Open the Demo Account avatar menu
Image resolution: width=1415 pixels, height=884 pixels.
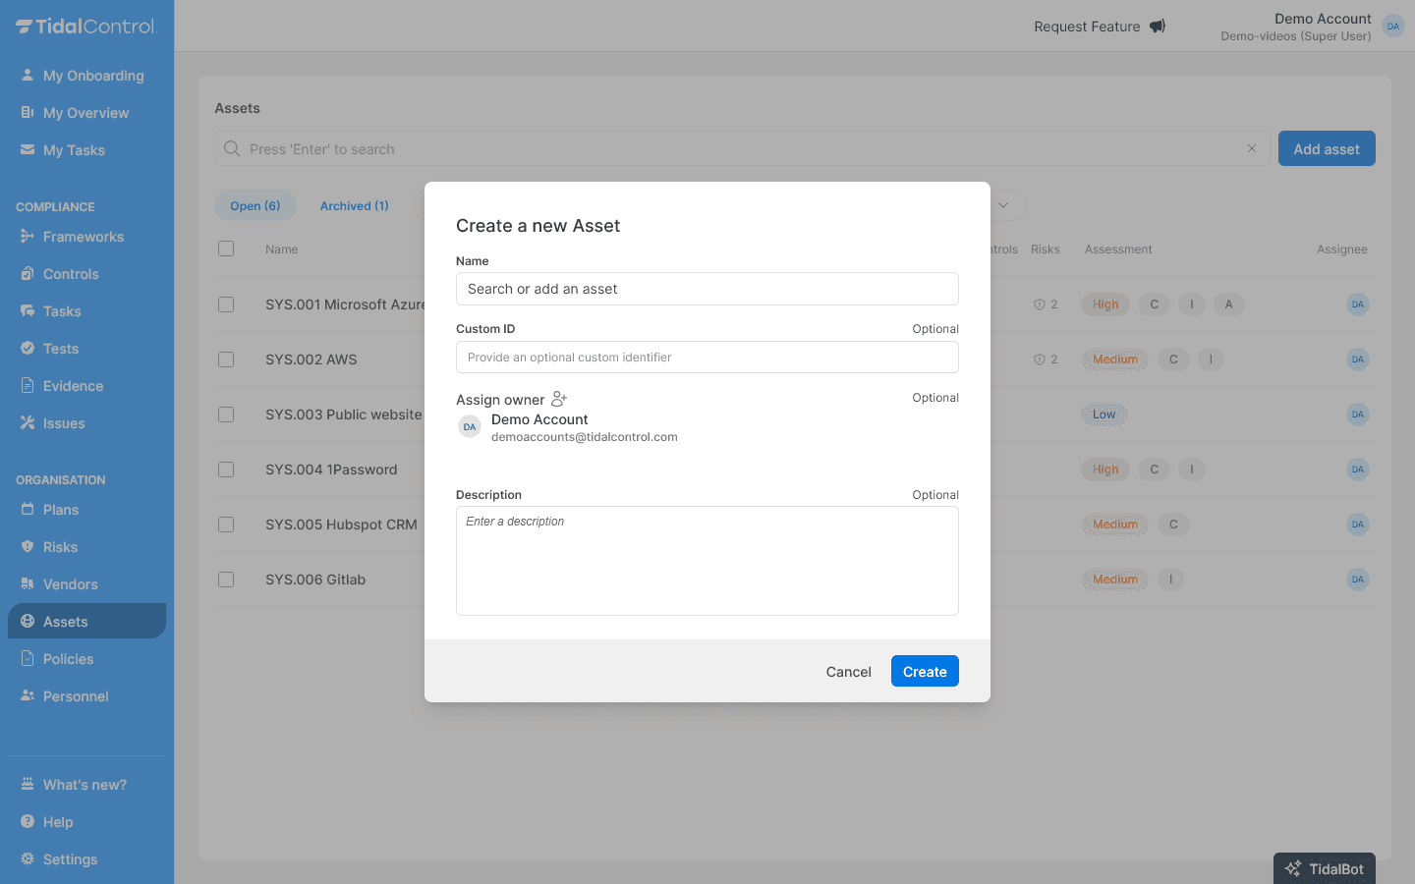(x=1392, y=26)
